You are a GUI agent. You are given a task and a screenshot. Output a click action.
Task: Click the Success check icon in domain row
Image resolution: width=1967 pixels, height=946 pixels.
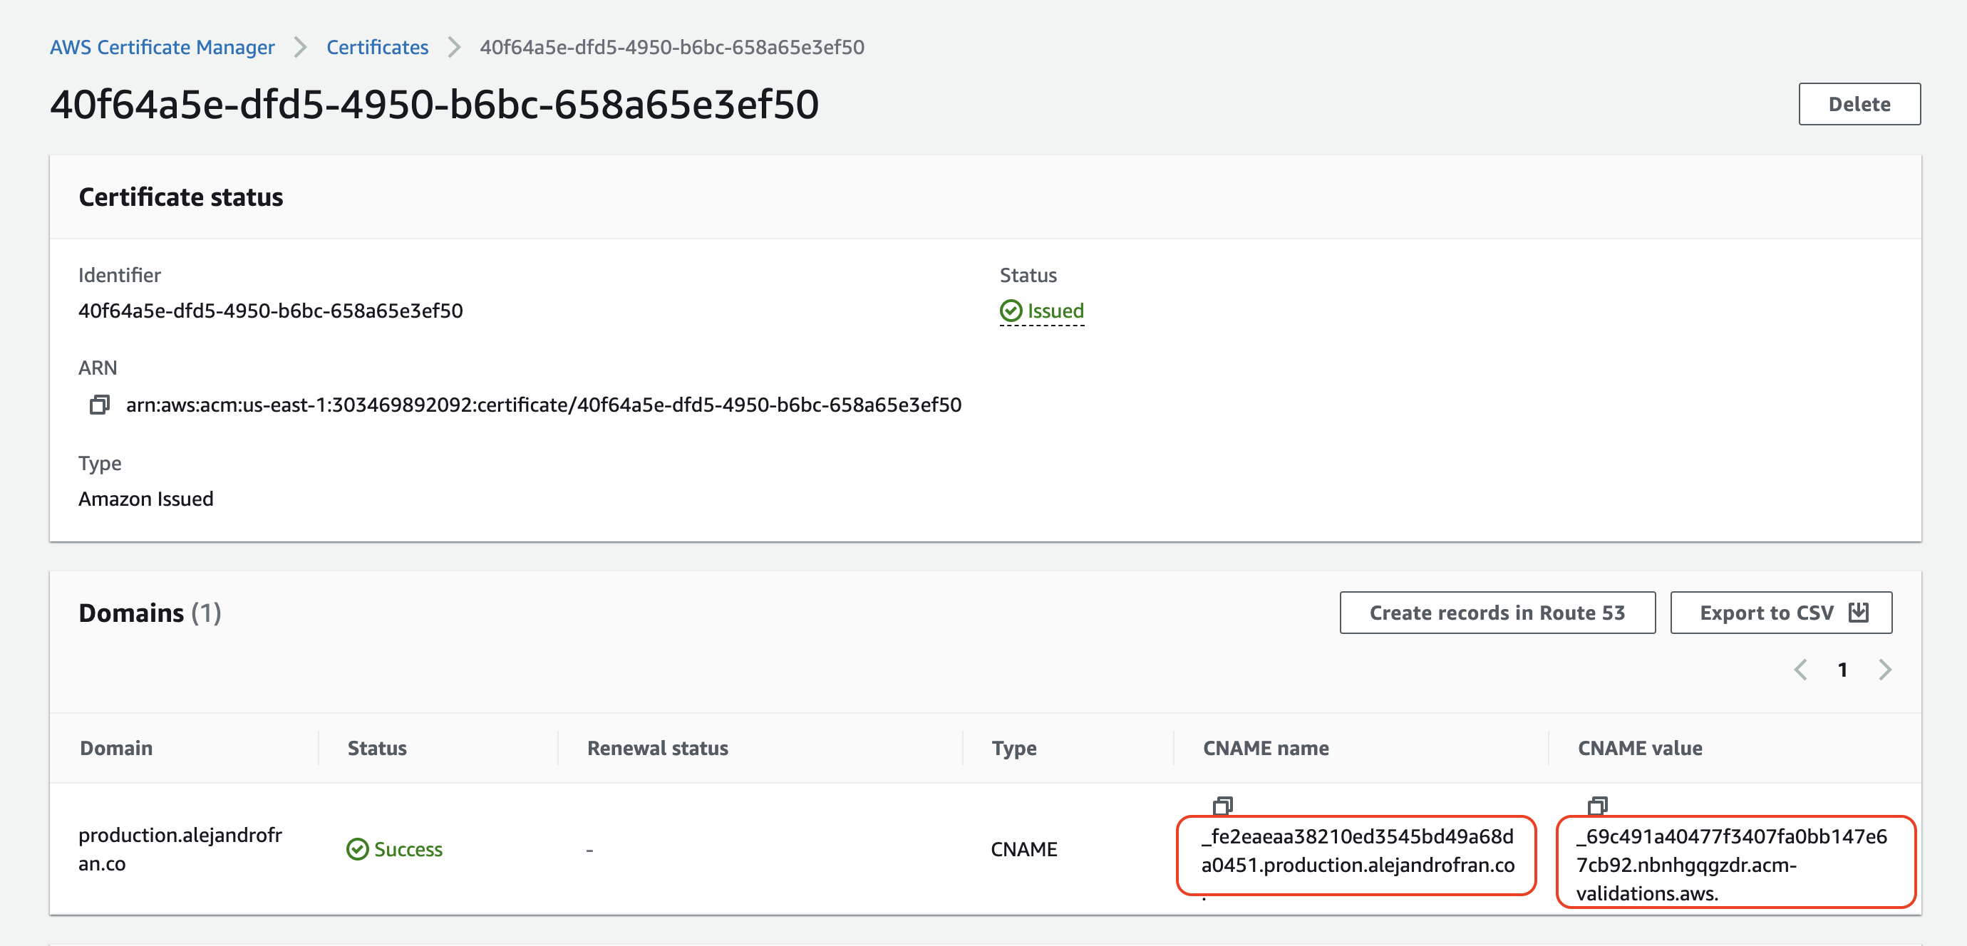click(356, 849)
